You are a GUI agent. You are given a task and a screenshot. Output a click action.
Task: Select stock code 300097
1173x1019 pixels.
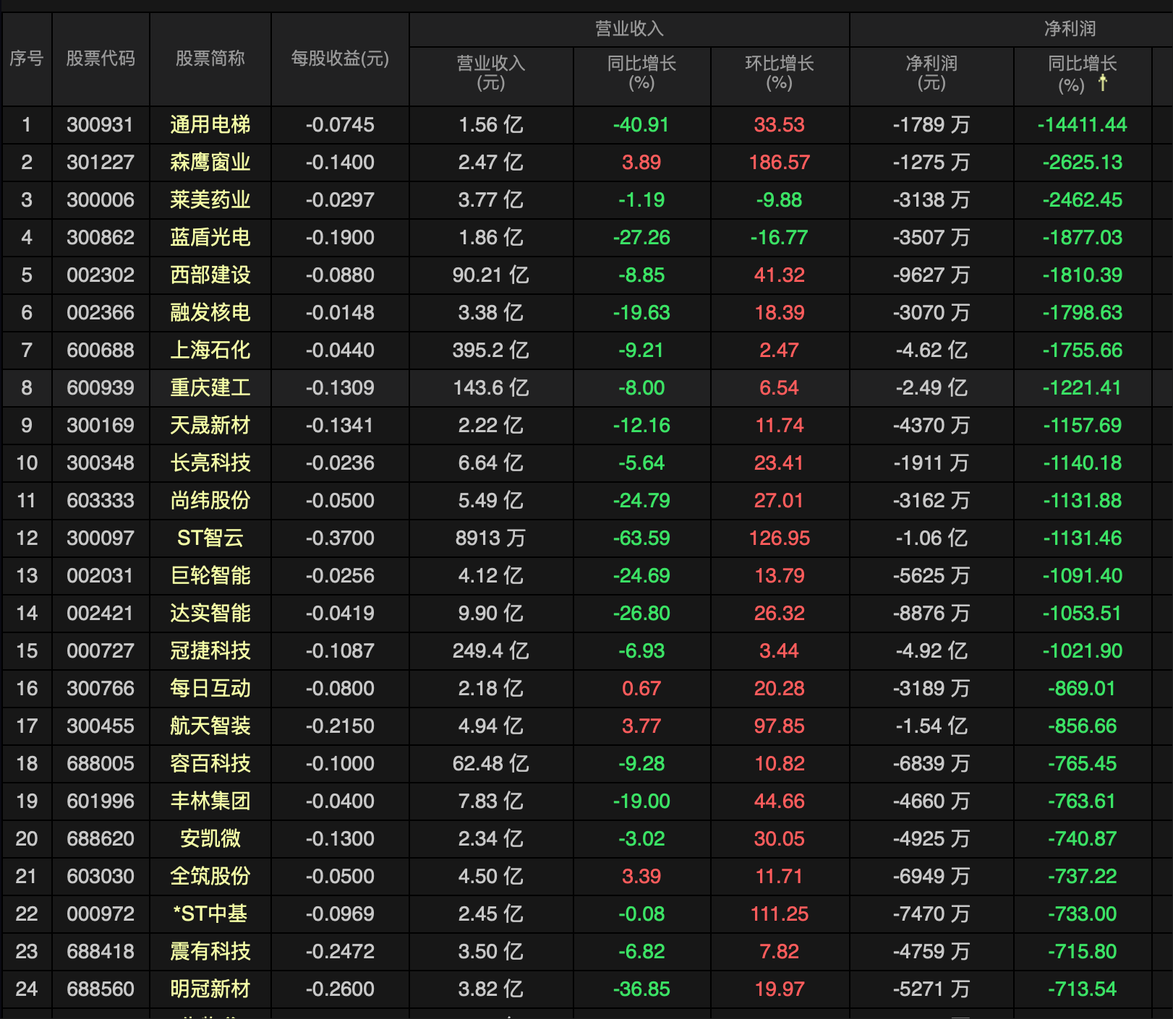(101, 538)
